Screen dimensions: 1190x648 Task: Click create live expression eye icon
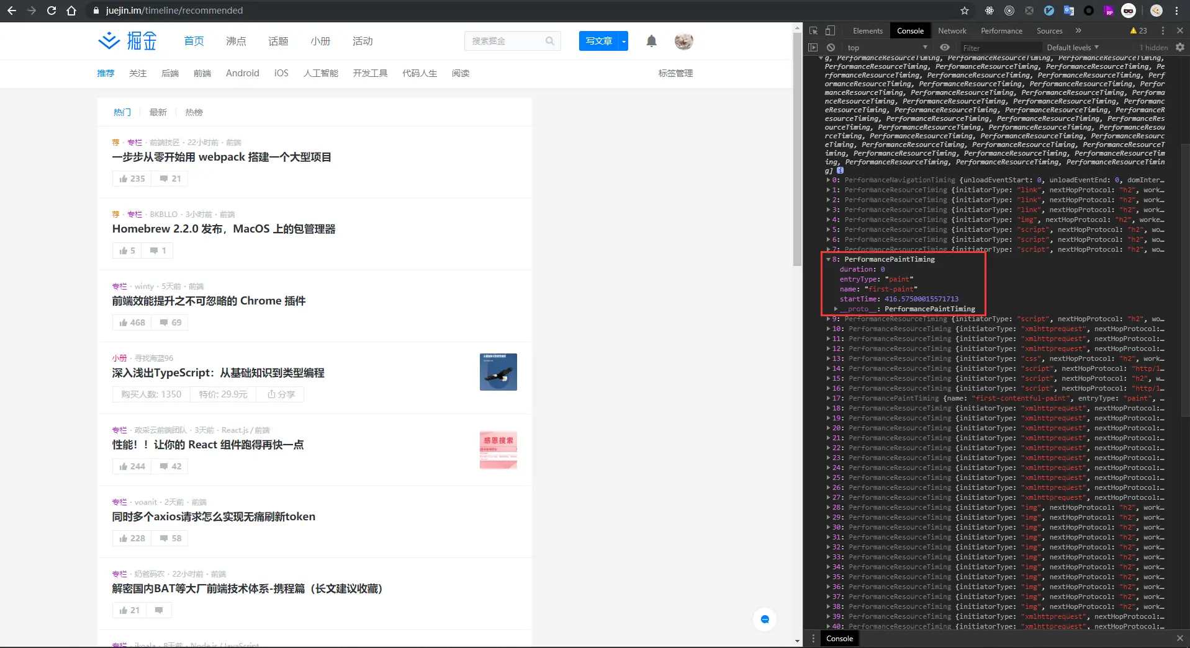[945, 47]
